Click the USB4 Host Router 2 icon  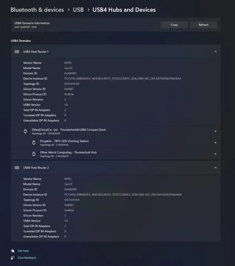17,168
